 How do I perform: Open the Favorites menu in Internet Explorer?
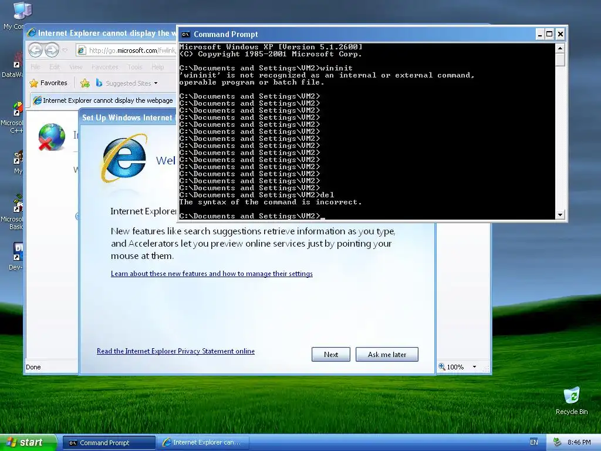pyautogui.click(x=104, y=67)
